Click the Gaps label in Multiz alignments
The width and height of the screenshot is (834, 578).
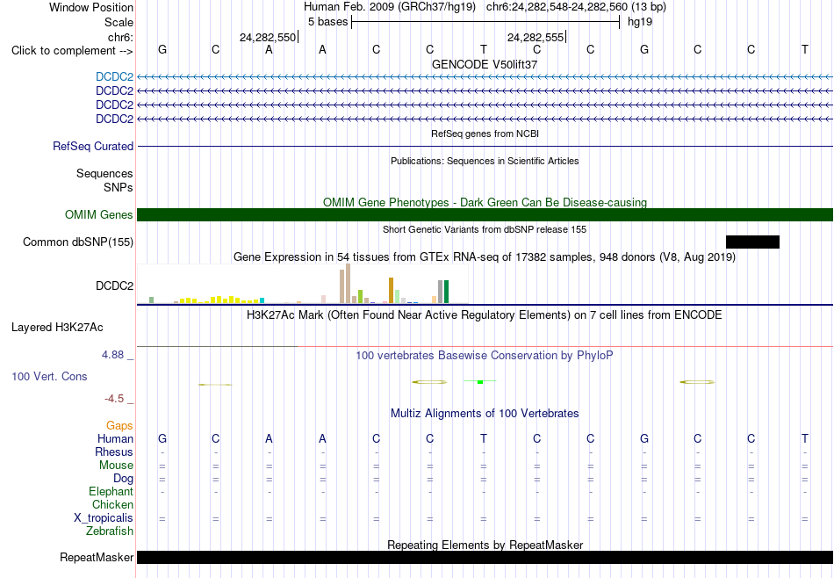119,425
